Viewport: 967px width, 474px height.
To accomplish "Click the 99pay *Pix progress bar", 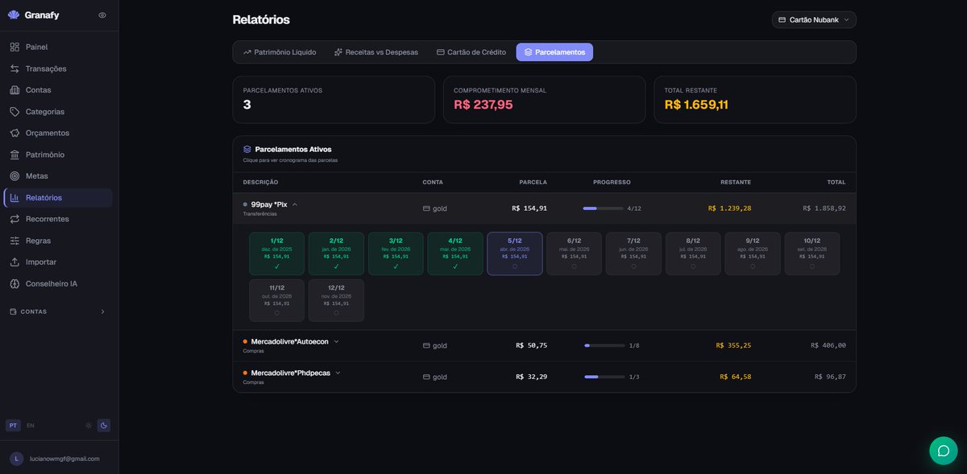I will coord(602,208).
